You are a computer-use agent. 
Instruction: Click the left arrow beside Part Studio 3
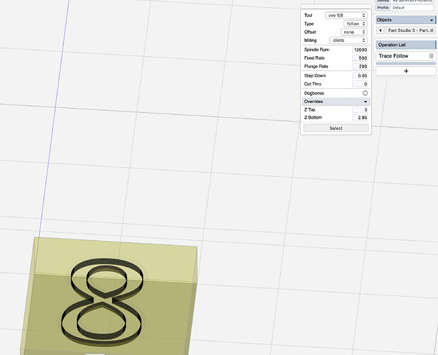[x=380, y=31]
